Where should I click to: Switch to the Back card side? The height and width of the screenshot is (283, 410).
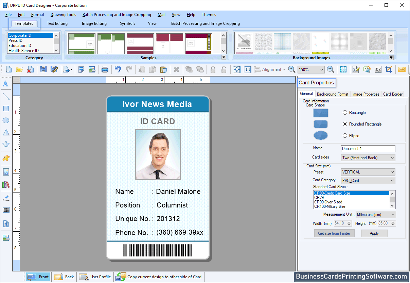point(65,277)
